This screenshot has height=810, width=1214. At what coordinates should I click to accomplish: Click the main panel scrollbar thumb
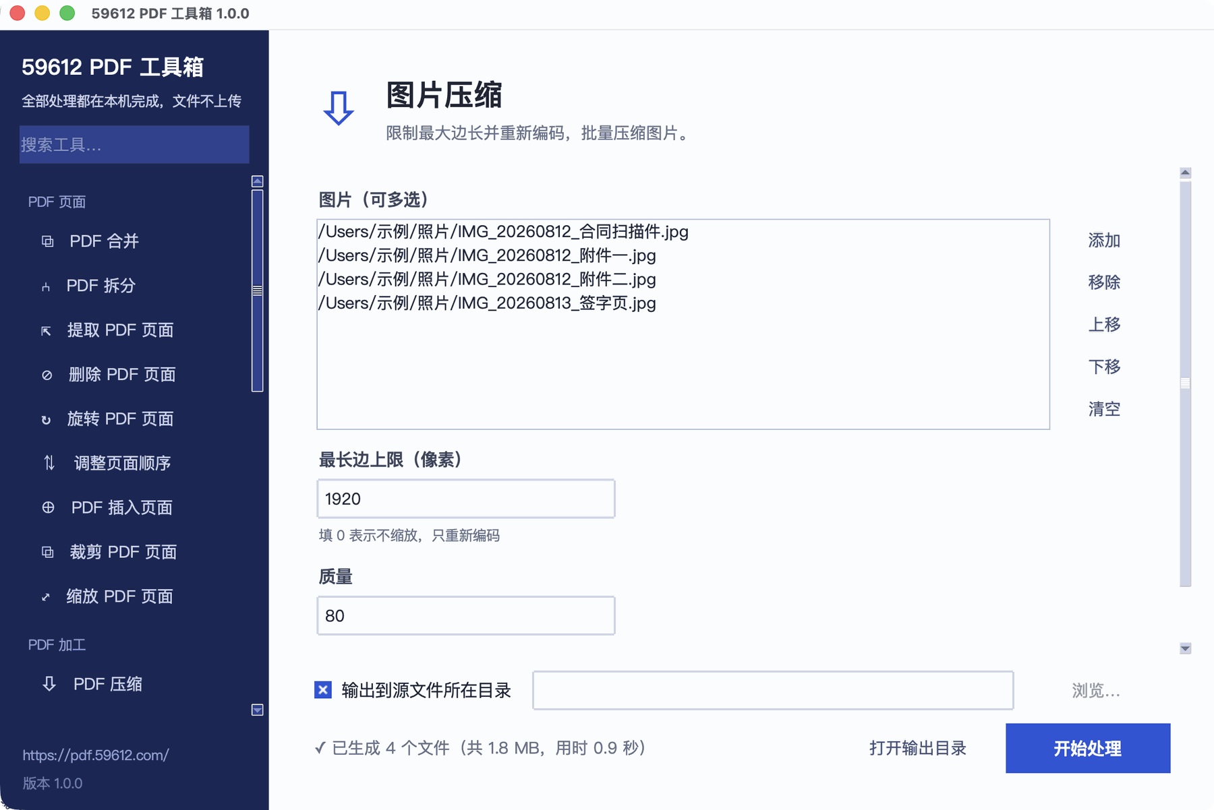[1185, 383]
